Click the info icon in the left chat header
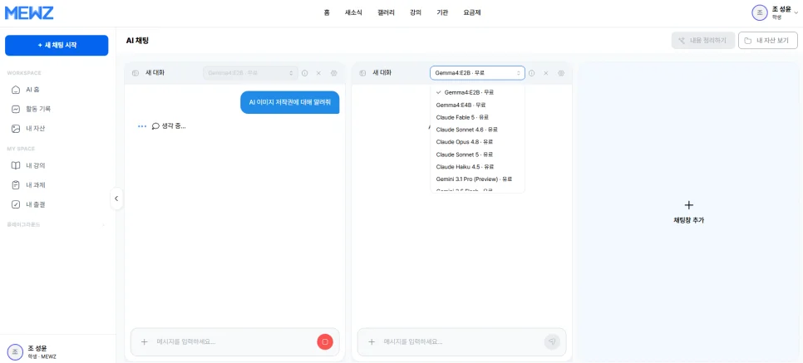Viewport: 803px width, 363px height. point(305,73)
